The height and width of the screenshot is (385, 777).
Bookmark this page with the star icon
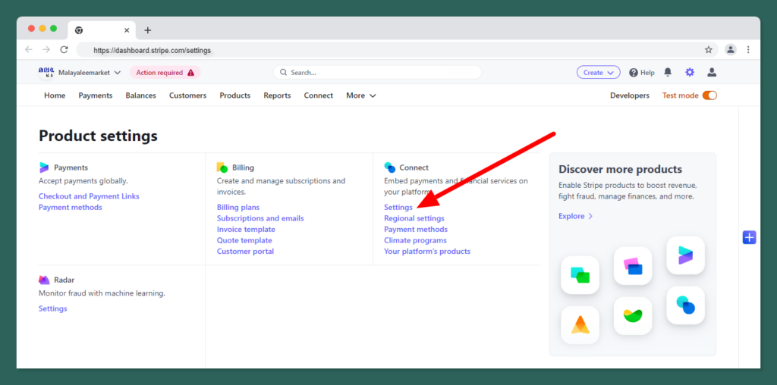point(708,50)
